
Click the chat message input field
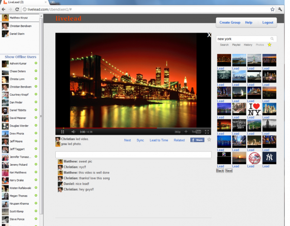coord(133,155)
